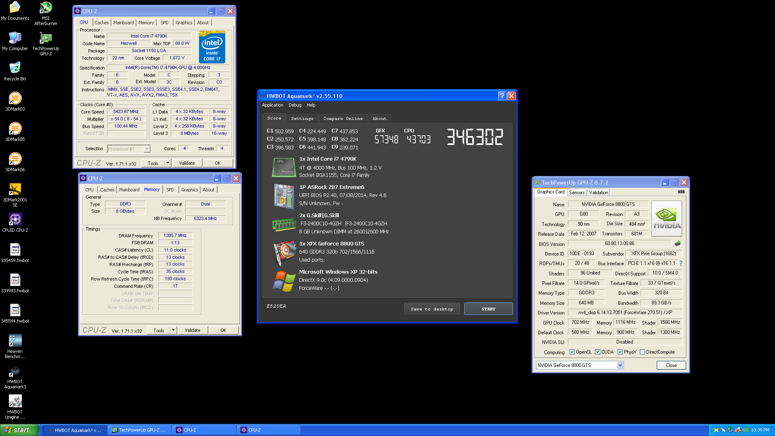Switch to TechPowerUp GPU-Z taskbar item
The width and height of the screenshot is (775, 436).
click(x=140, y=430)
